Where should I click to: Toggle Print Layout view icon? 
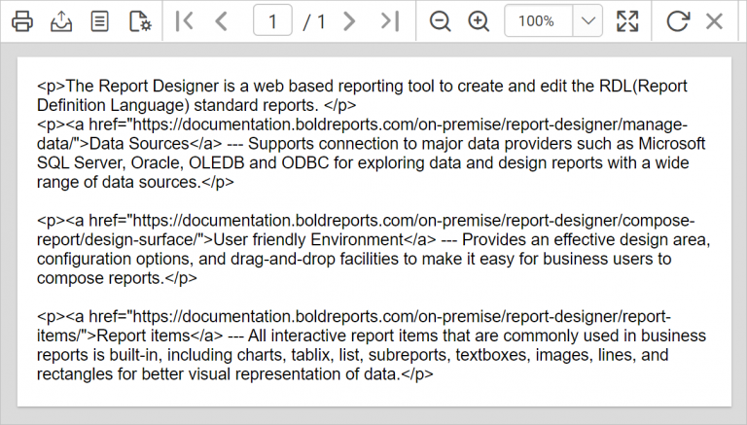(x=99, y=21)
